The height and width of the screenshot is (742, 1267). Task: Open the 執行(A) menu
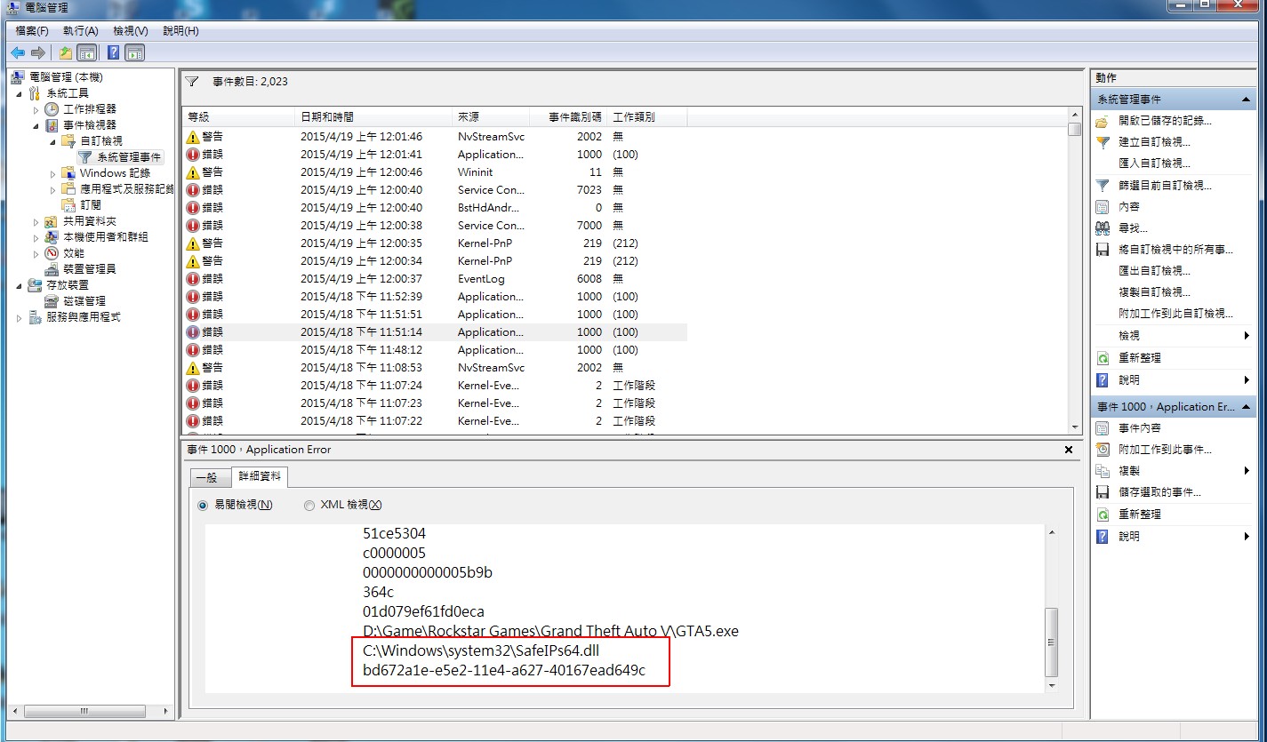pyautogui.click(x=81, y=31)
